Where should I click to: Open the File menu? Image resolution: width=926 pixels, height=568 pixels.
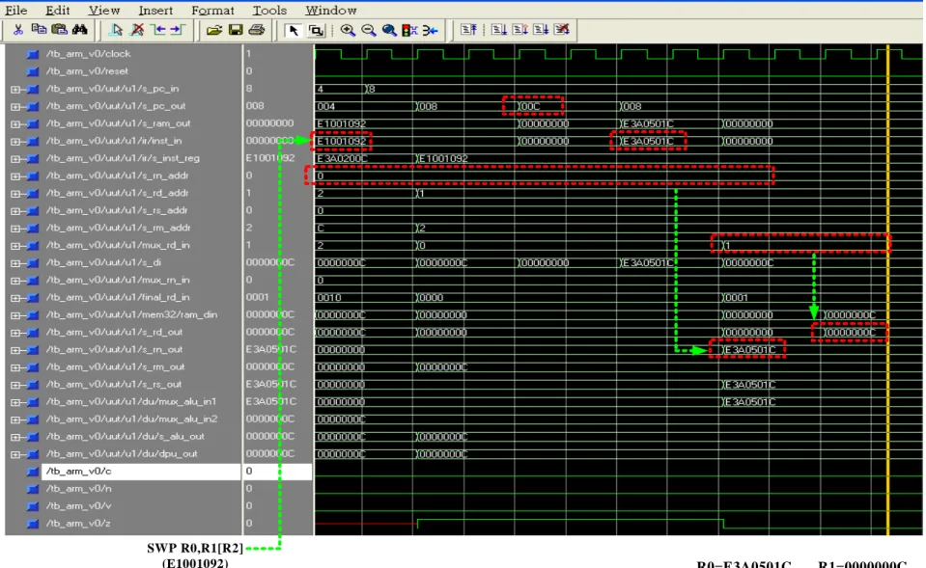pos(16,10)
